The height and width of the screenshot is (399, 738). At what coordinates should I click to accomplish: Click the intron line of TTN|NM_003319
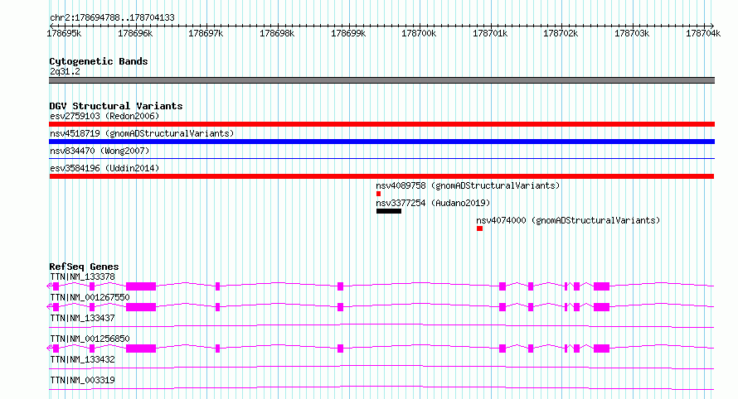pyautogui.click(x=381, y=387)
